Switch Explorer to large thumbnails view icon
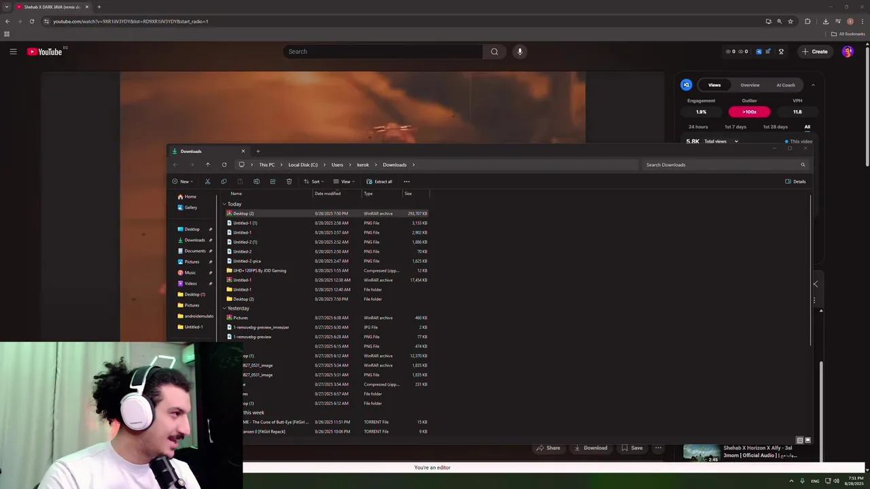Viewport: 870px width, 489px height. (x=807, y=440)
